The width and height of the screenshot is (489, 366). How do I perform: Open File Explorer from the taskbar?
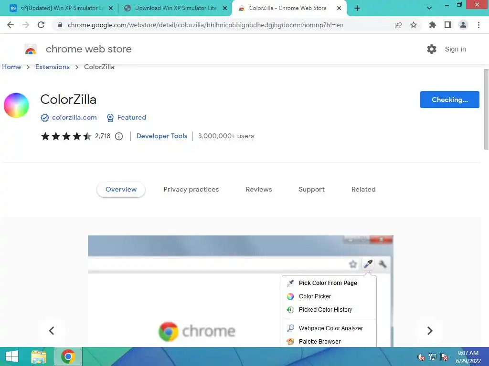39,356
